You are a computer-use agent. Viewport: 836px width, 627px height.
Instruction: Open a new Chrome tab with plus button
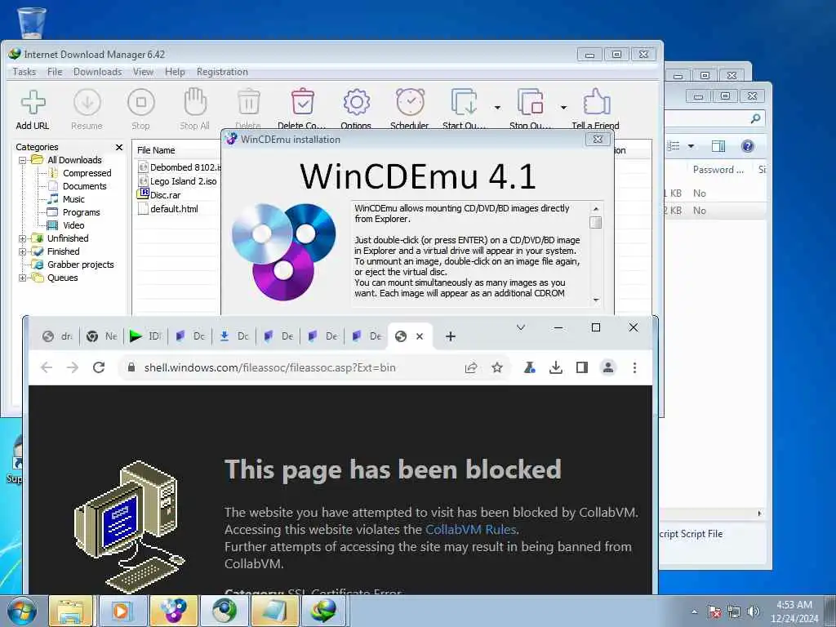coord(451,336)
